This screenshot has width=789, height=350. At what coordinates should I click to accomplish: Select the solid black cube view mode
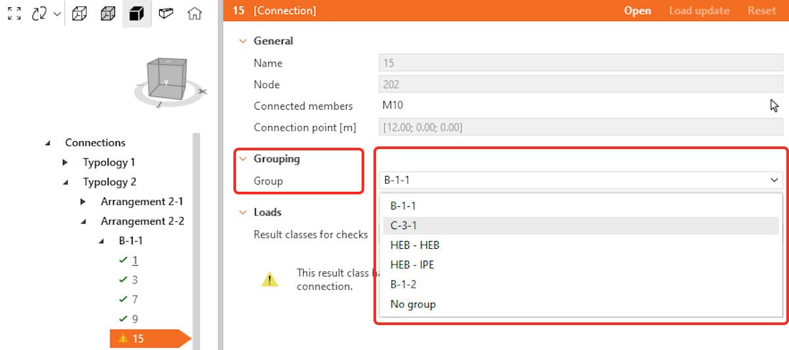(137, 13)
